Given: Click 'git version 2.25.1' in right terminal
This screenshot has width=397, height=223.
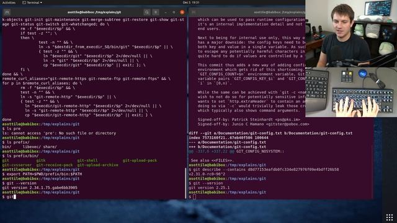Looking at the screenshot, I should 209,188.
